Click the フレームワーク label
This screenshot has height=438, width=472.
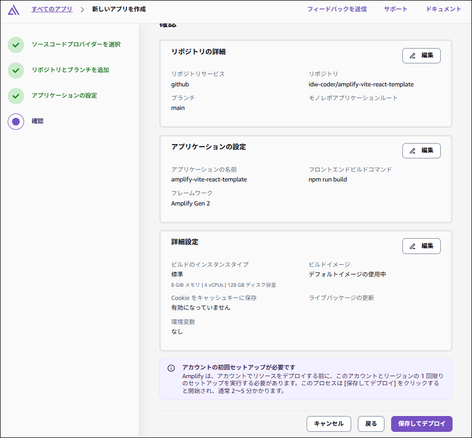point(192,193)
